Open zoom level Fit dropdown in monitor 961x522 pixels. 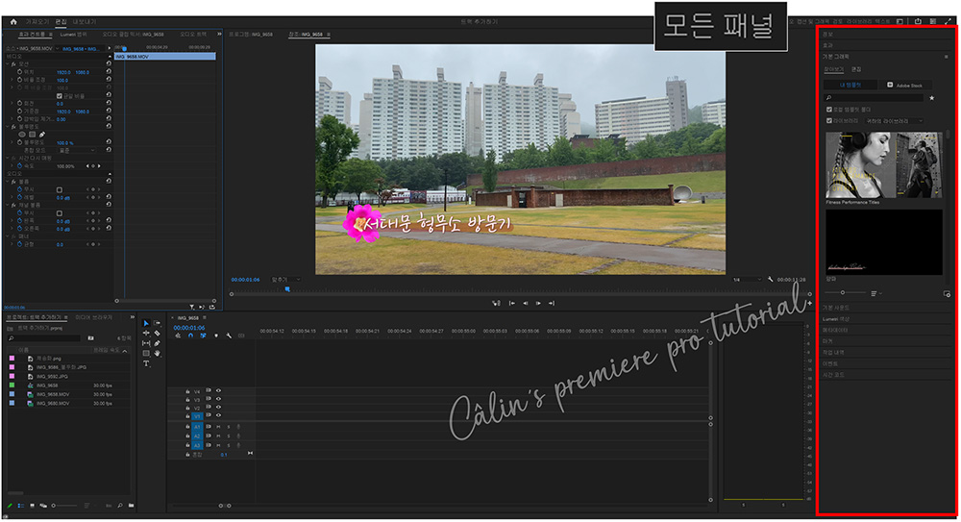coord(285,280)
